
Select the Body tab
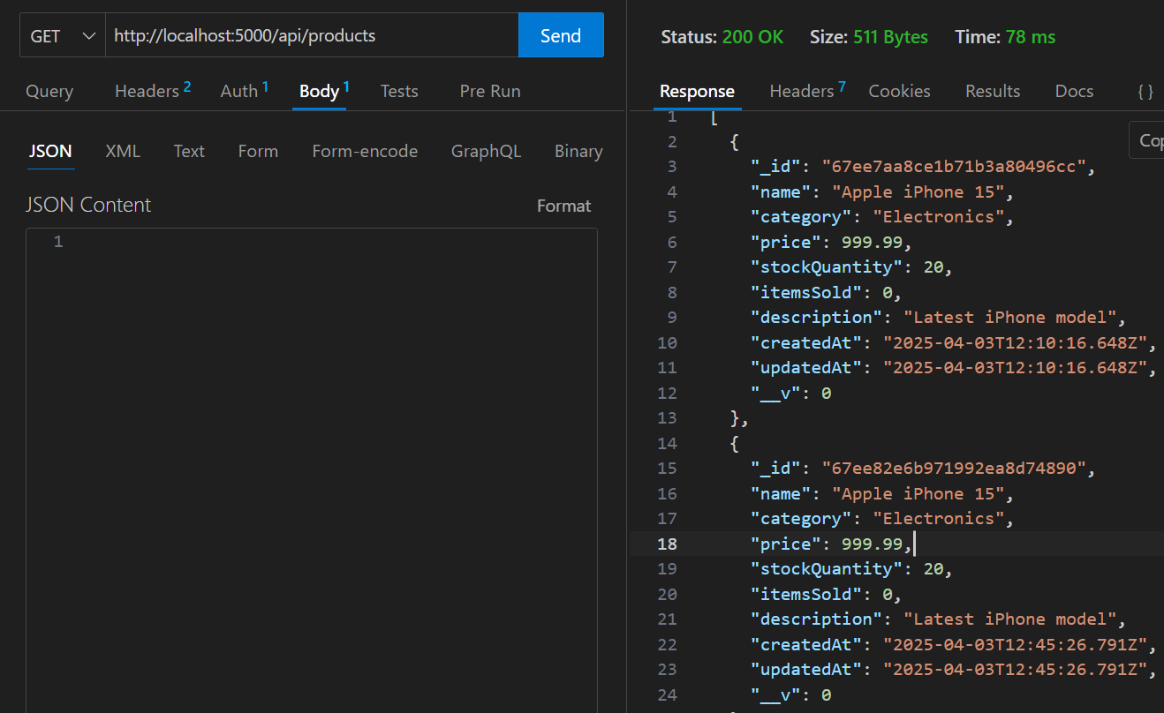[324, 91]
